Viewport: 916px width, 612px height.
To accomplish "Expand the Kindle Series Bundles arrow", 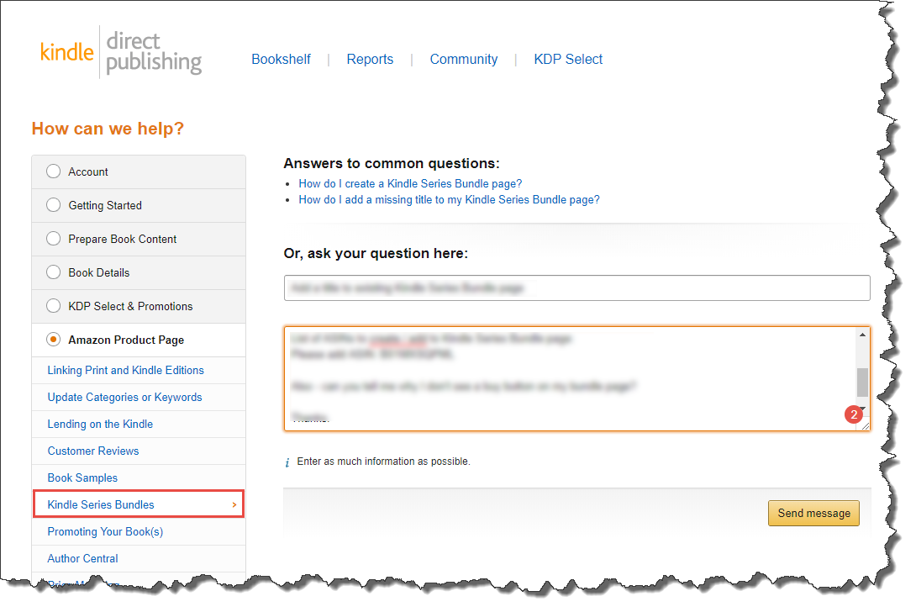I will (234, 504).
